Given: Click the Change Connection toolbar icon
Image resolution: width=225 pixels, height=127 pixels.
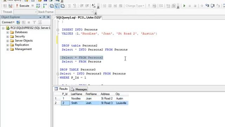Looking at the screenshot, I should 10,6.
